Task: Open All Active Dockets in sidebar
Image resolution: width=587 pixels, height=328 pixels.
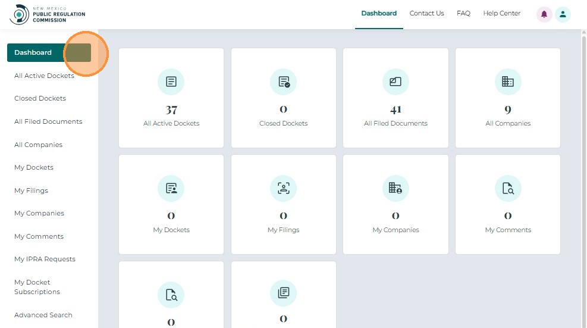Action: coord(44,76)
